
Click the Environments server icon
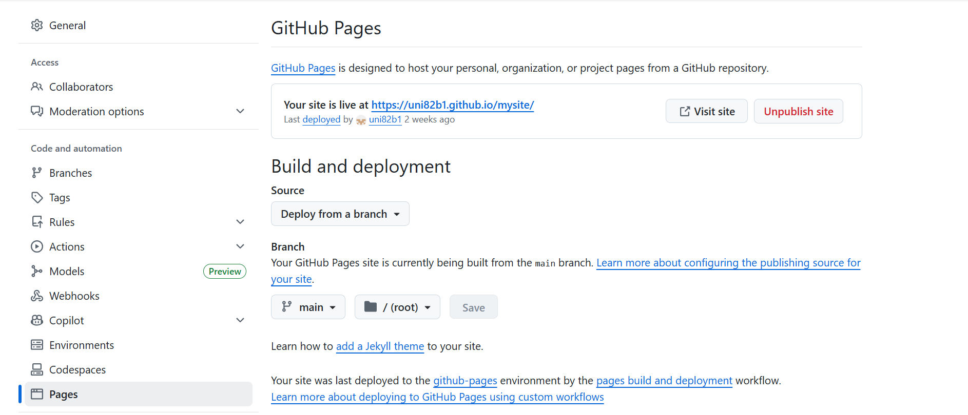click(x=37, y=345)
